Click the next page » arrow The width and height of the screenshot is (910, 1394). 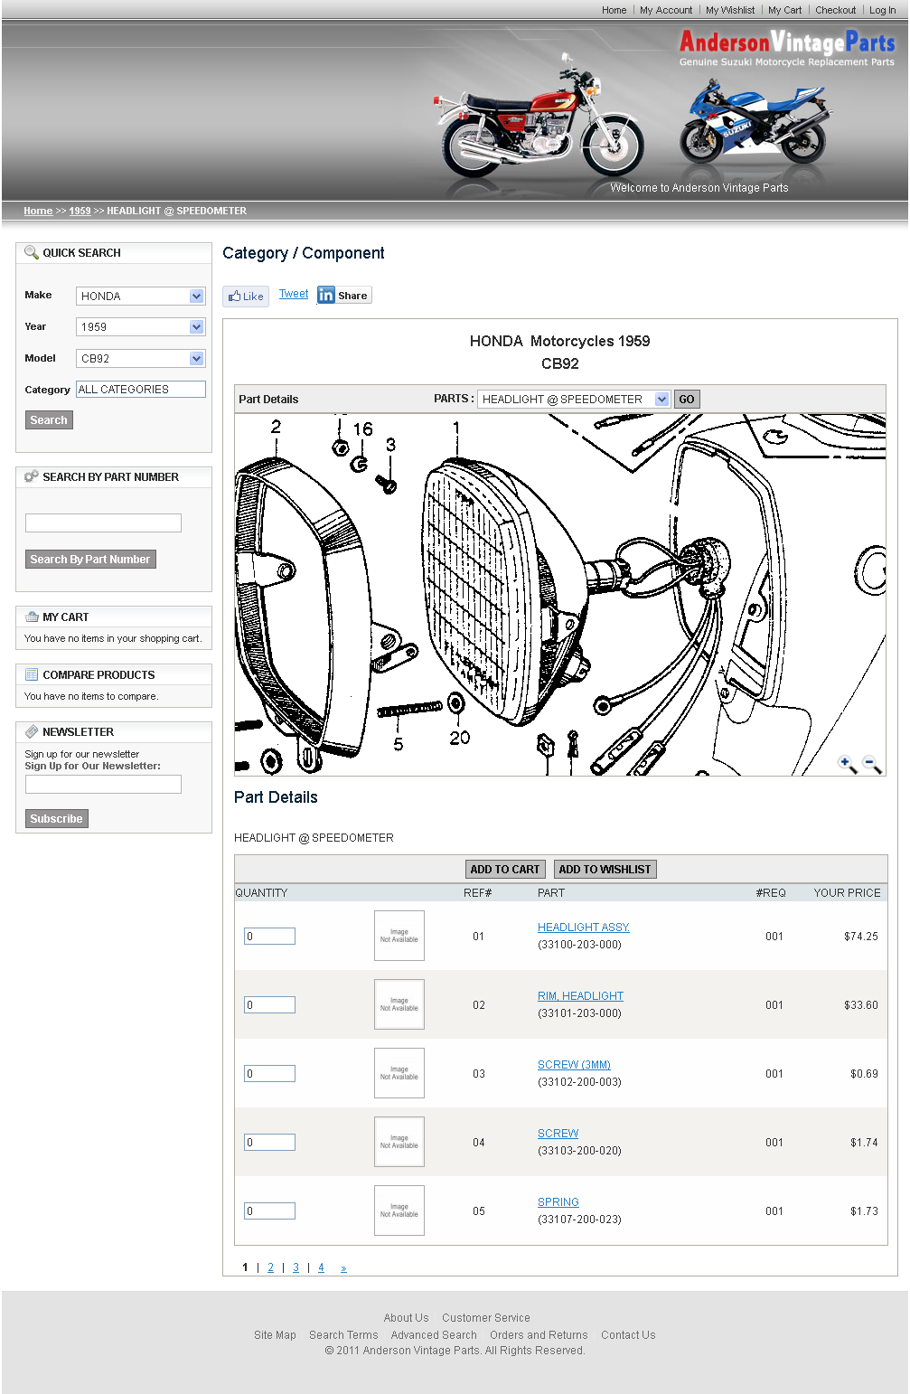pos(343,1268)
